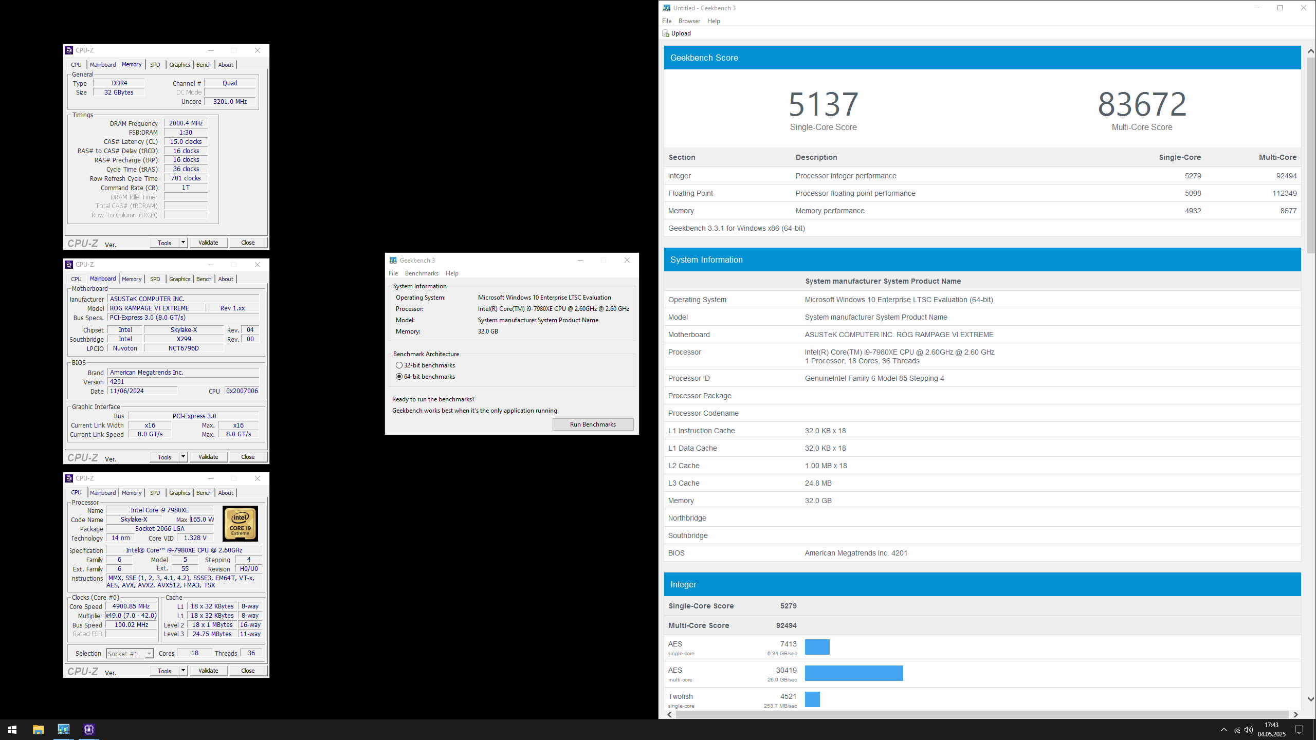Click the horizontal scroll right arrow in Geekbench
Screen dimensions: 1316x740
click(x=1295, y=714)
